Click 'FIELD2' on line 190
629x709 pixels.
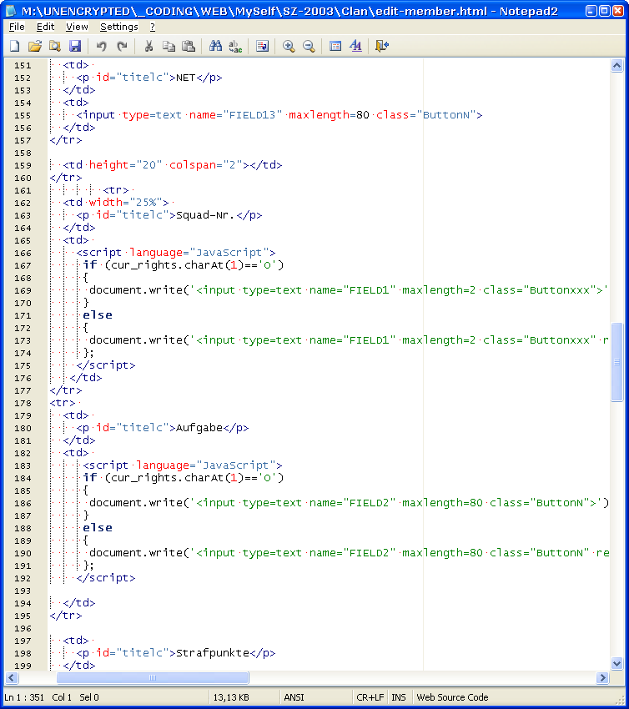pos(370,553)
